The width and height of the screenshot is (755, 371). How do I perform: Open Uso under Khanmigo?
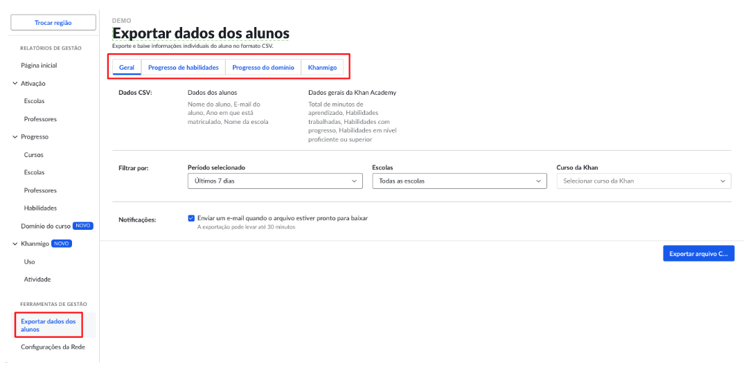tap(29, 262)
